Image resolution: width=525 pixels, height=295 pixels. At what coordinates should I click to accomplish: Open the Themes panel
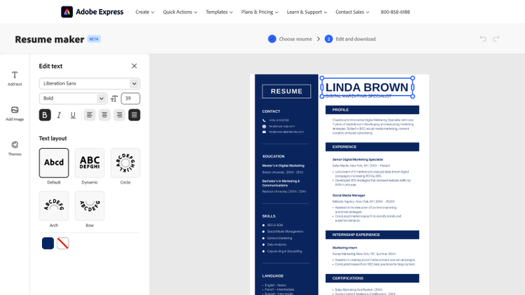15,148
